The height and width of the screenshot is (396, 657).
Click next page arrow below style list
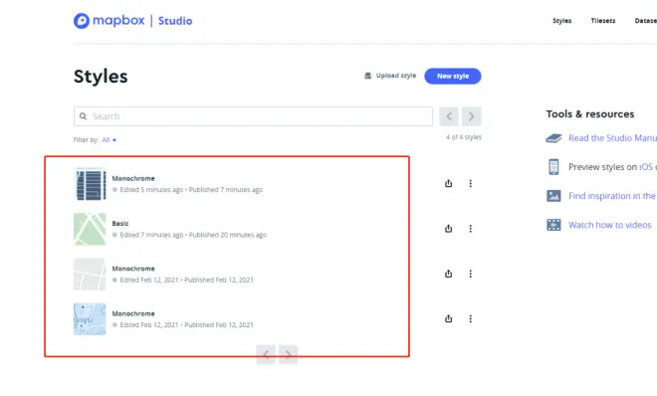pyautogui.click(x=289, y=355)
